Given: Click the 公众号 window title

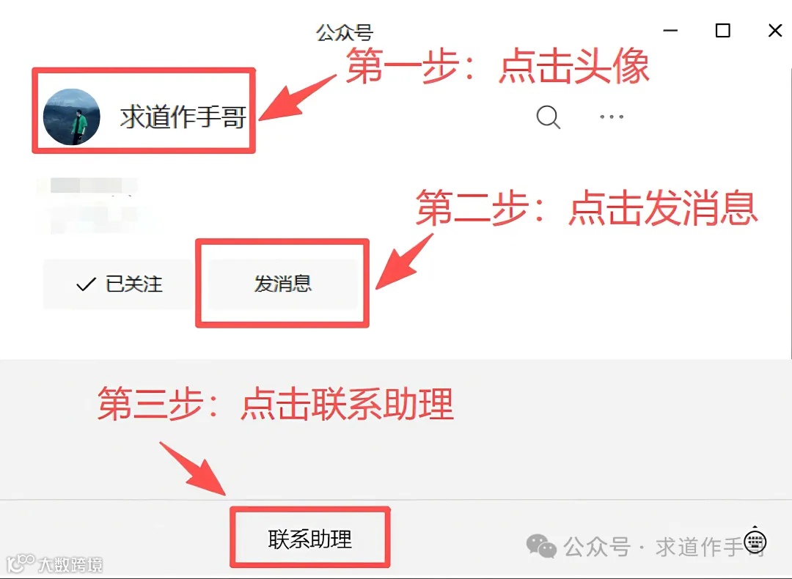Looking at the screenshot, I should [345, 33].
